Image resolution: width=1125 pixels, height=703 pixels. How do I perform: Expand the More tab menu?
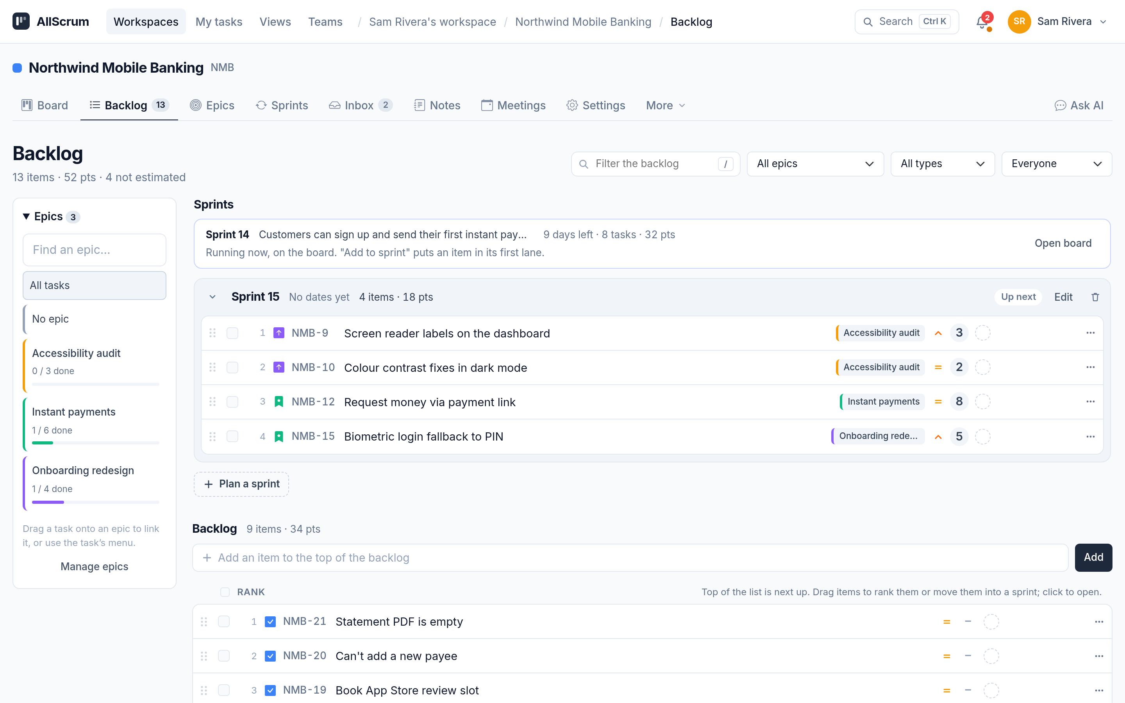click(666, 105)
